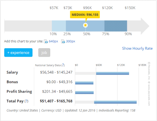Click the median star marker icon
This screenshot has width=157, height=121.
coord(85,25)
